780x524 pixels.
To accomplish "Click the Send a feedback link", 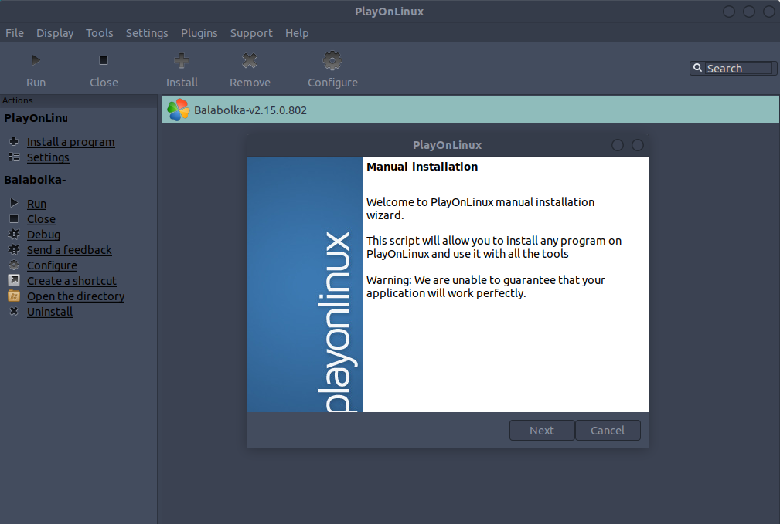I will [69, 249].
